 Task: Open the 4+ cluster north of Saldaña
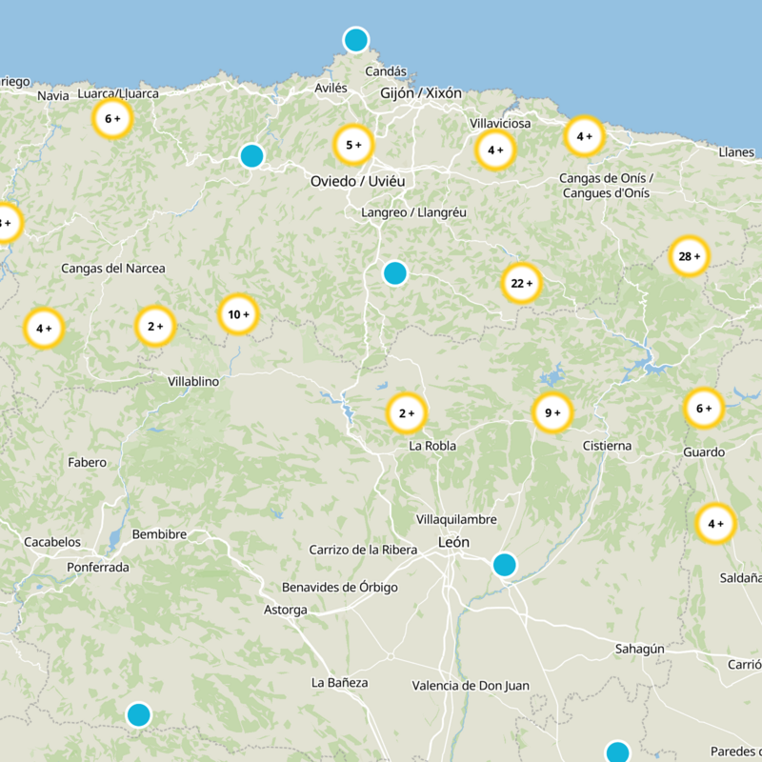click(x=716, y=524)
